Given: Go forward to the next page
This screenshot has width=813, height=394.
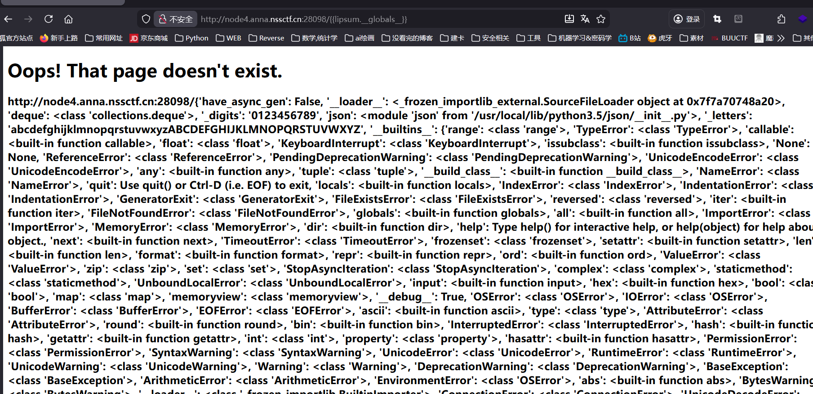Looking at the screenshot, I should pyautogui.click(x=28, y=19).
